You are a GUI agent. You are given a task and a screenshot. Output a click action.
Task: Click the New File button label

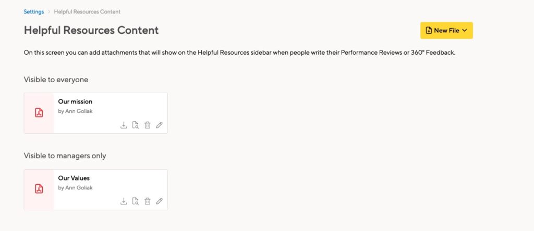[447, 31]
